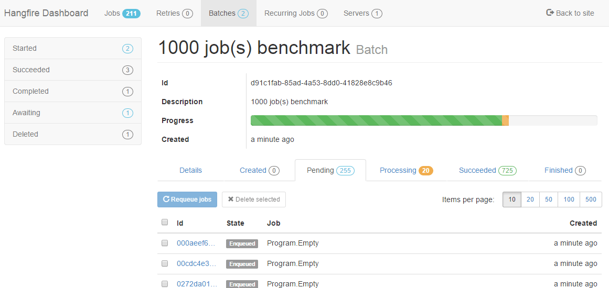The image size is (609, 288).
Task: Switch to the Details tab
Action: 191,170
